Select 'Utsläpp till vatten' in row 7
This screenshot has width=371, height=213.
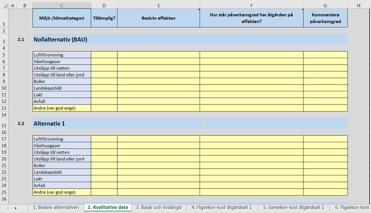click(x=62, y=68)
